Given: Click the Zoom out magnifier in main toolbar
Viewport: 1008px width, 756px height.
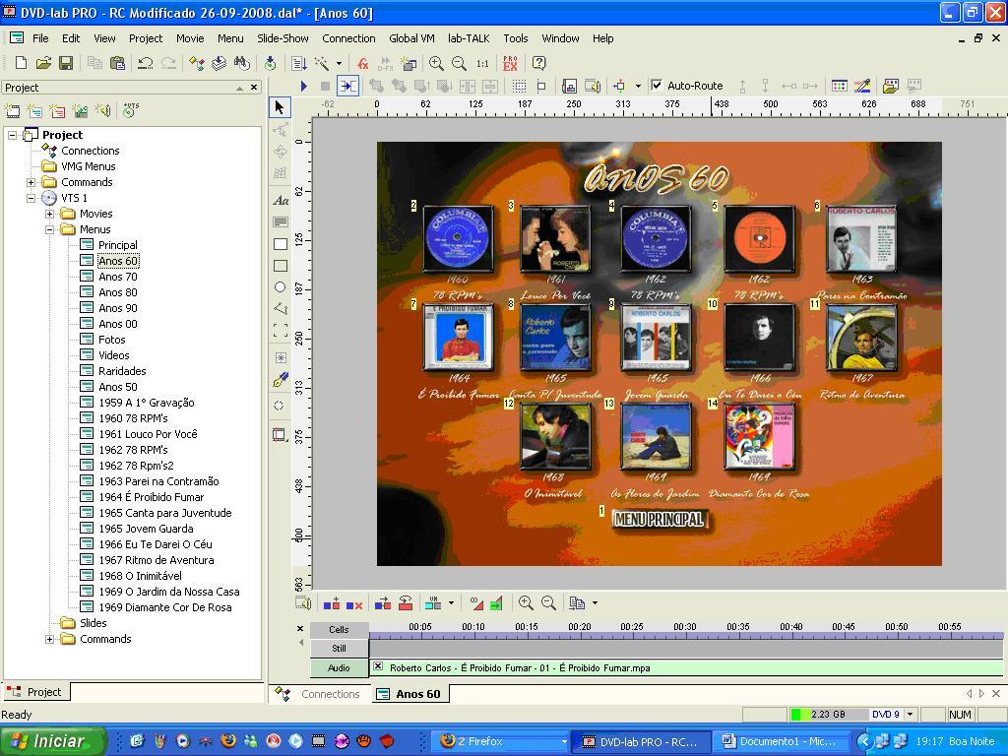Looking at the screenshot, I should click(x=459, y=63).
